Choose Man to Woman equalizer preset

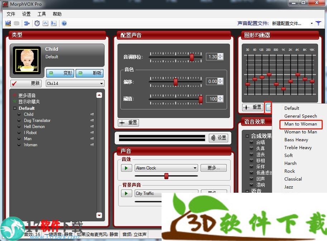[x=300, y=124]
